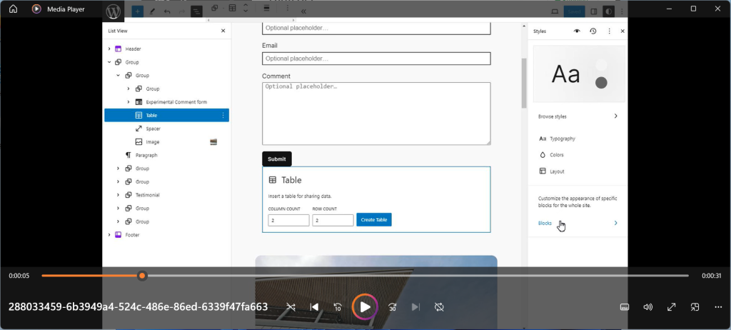Expand the Footer item in List View
The image size is (731, 330).
point(109,234)
